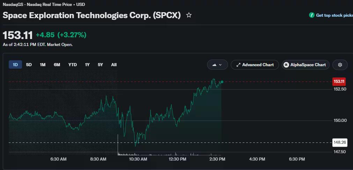353x170 pixels.
Task: Click the 6:30 PM x-axis label
Action: tap(297, 159)
